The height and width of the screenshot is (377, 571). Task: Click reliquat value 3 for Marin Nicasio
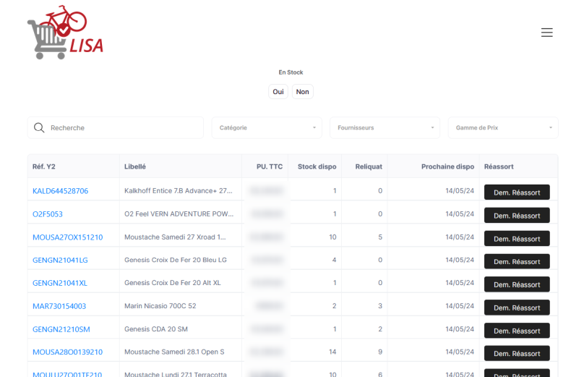379,306
